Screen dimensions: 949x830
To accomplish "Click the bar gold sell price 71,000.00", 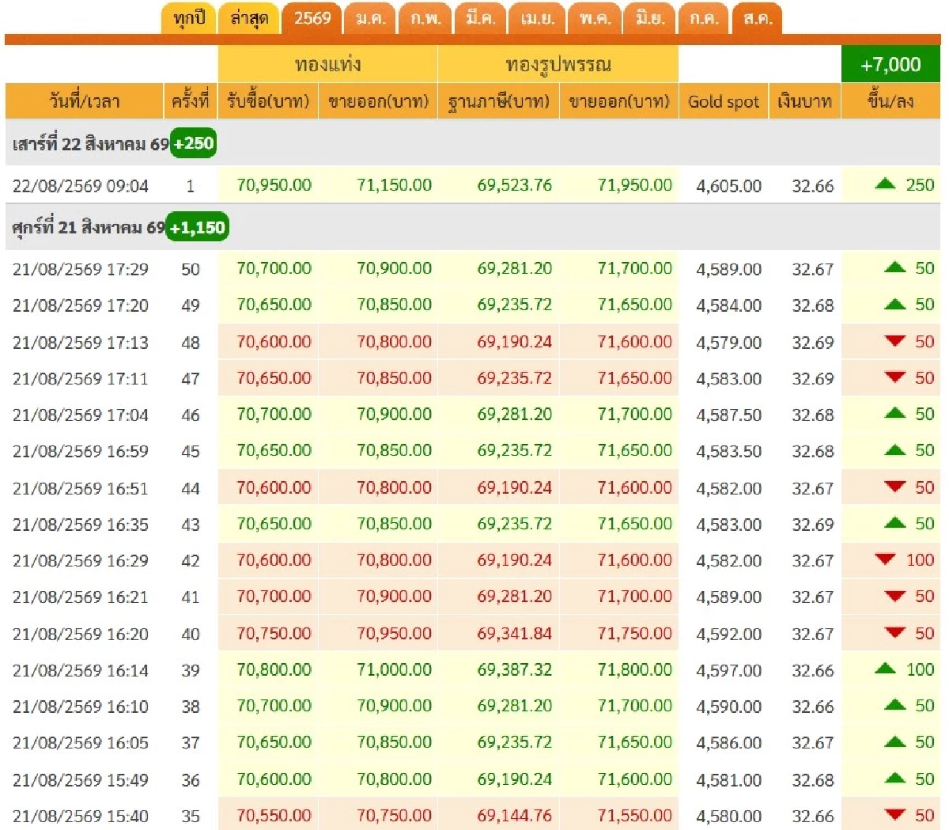I will pos(394,669).
